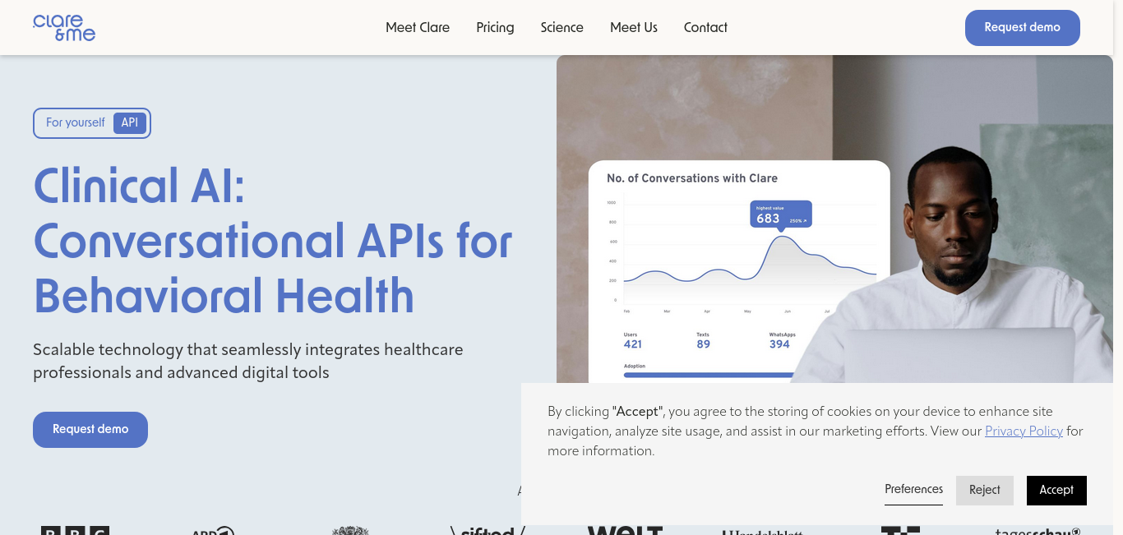The width and height of the screenshot is (1123, 535).
Task: Reject cookies
Action: [985, 490]
